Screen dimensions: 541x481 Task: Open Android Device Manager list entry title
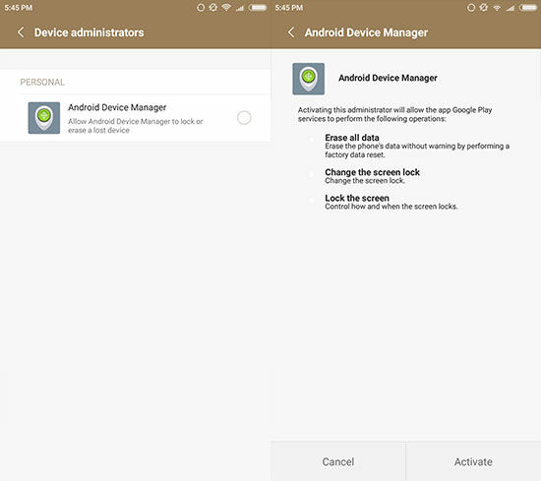click(117, 107)
